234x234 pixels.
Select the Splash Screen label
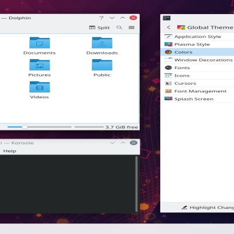[194, 99]
